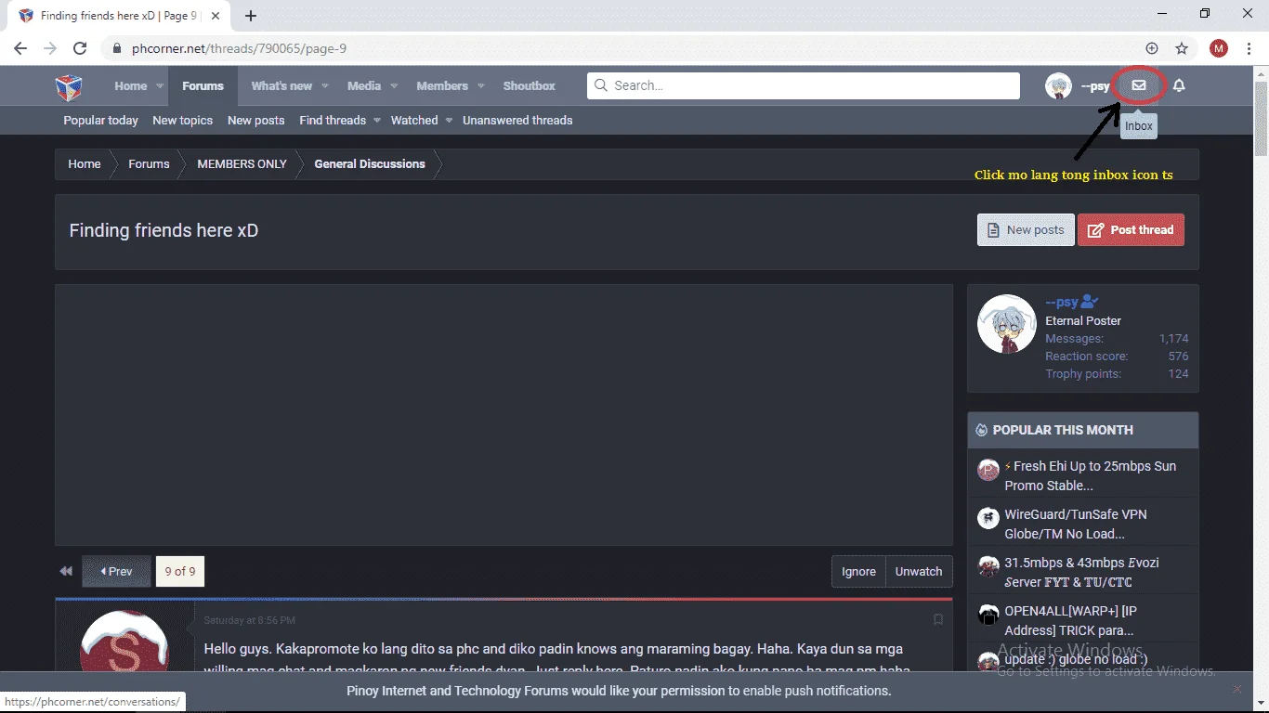Click the poster's S avatar

(x=124, y=642)
